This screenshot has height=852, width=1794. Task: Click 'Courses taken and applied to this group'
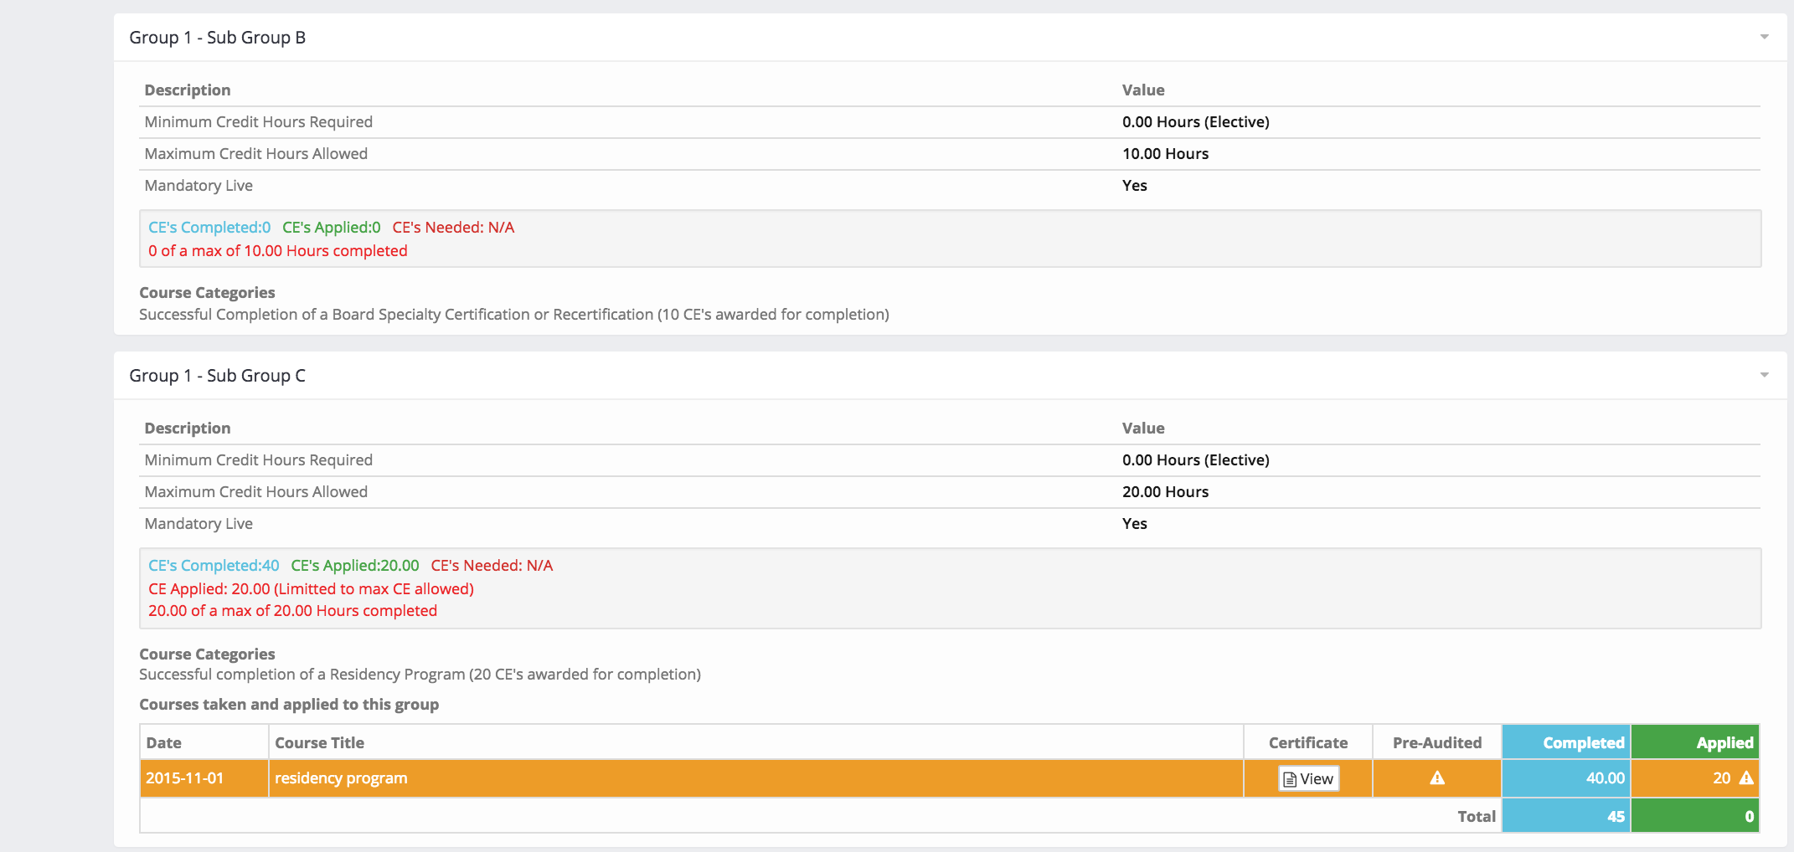289,705
